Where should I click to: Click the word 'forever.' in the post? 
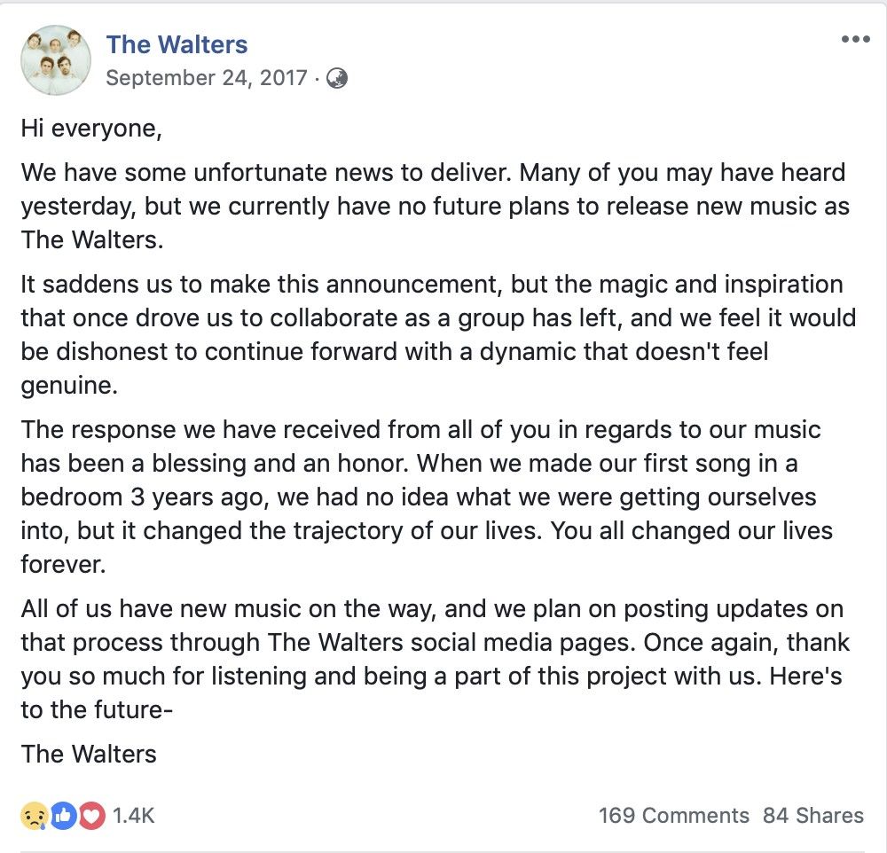click(63, 565)
